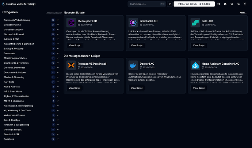This screenshot has width=252, height=148.
Task: Click the Home Assistant Container icon
Action: [195, 65]
